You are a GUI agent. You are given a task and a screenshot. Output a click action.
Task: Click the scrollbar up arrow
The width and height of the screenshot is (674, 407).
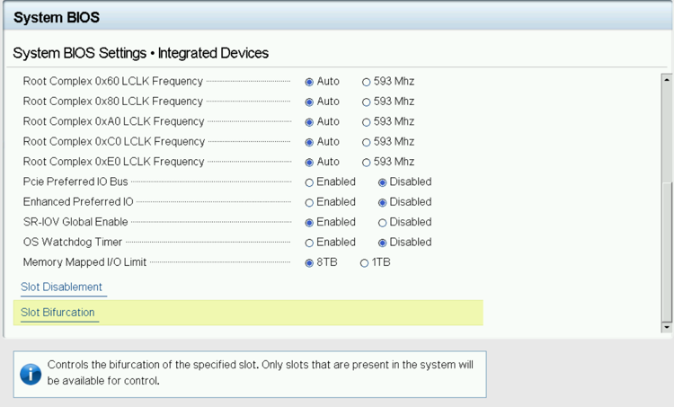point(666,79)
